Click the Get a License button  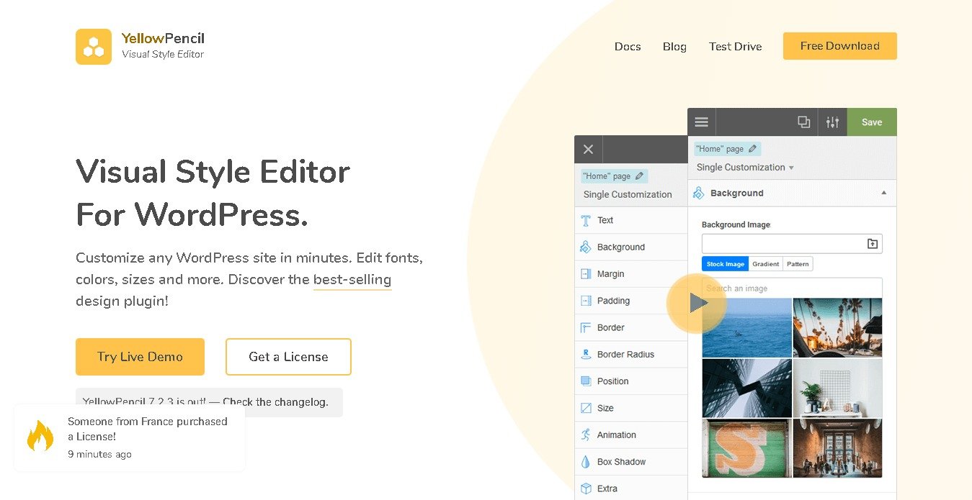[288, 357]
